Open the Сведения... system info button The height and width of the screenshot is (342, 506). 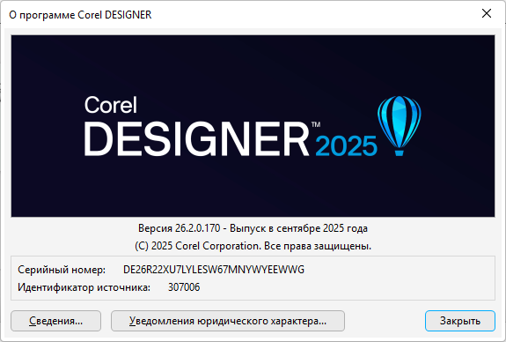[x=55, y=321]
